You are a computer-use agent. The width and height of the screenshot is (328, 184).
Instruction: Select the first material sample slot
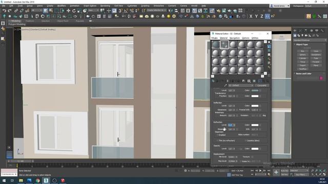216,44
